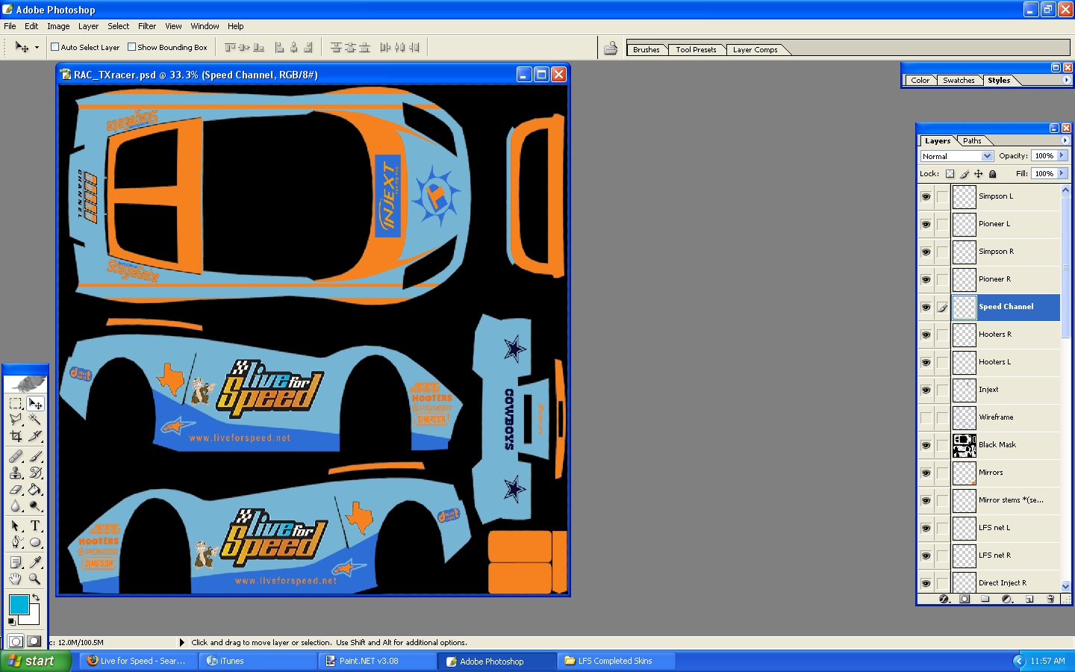Select the Hand tool
This screenshot has width=1075, height=672.
[x=16, y=579]
